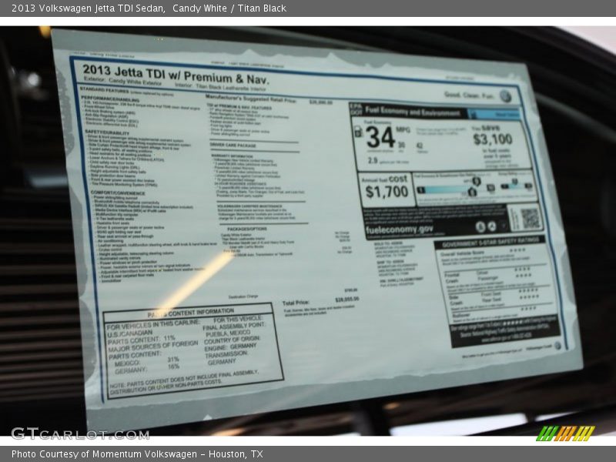Screen dimensions: 616x462
Task: Click the 'Total Price:' label
Action: pyautogui.click(x=296, y=303)
